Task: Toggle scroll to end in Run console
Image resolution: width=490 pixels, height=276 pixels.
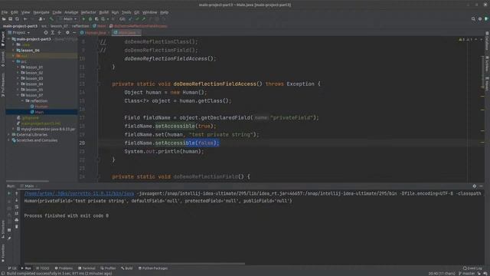Action: pos(17,213)
